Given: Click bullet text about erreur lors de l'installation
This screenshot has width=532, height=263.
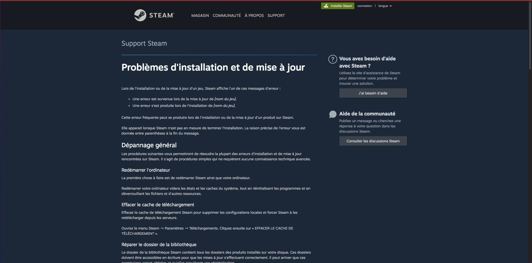Looking at the screenshot, I should point(184,105).
